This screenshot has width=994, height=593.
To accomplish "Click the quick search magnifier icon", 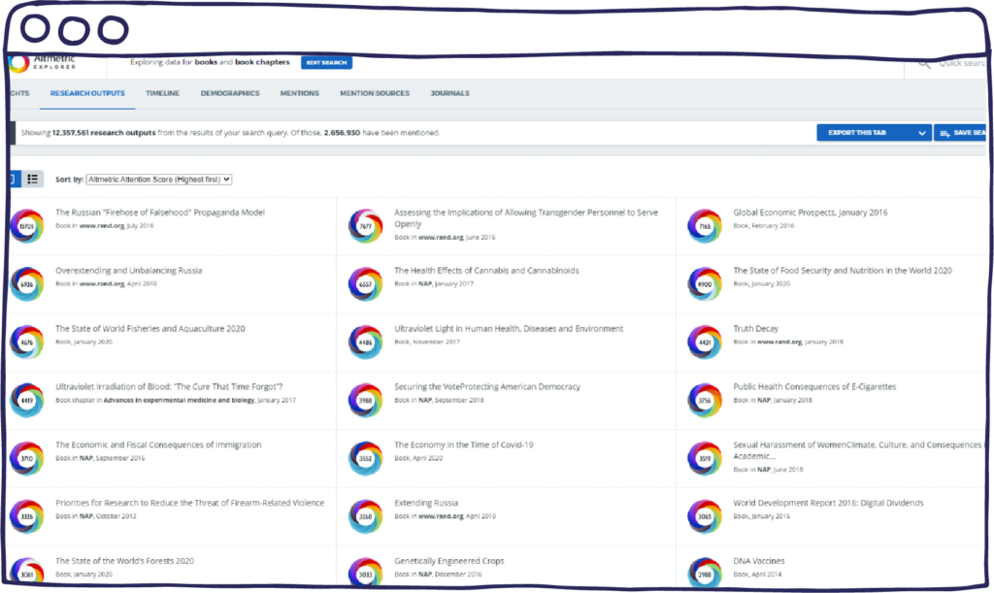I will [x=924, y=63].
